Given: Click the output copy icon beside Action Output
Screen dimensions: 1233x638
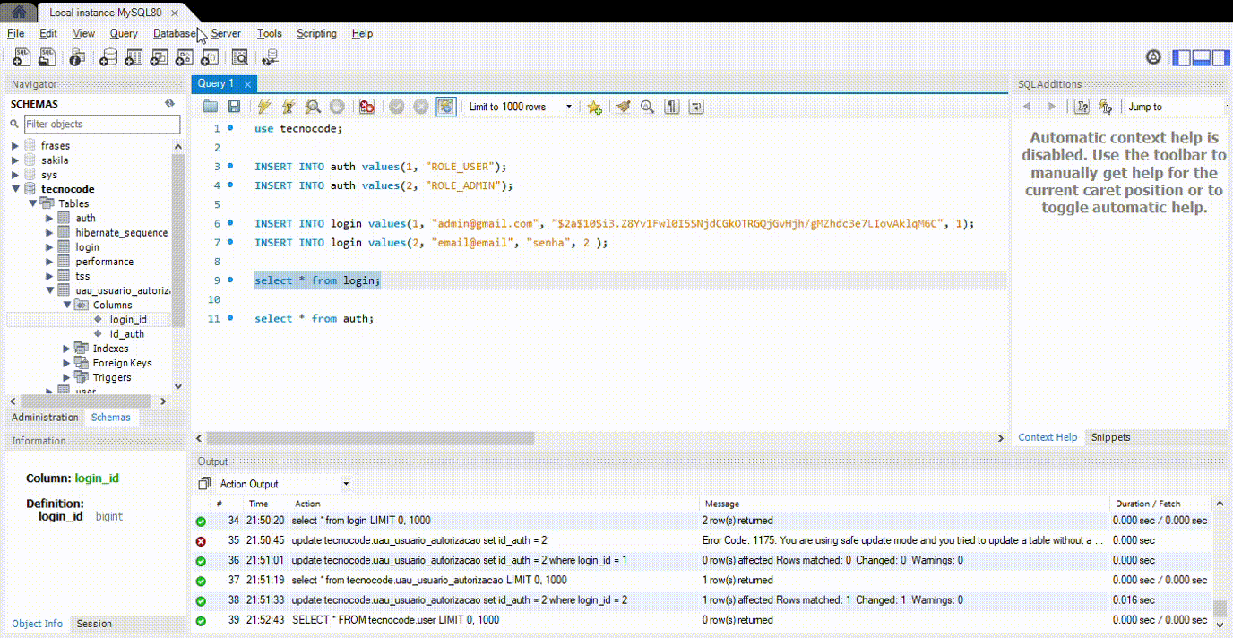Looking at the screenshot, I should click(x=204, y=484).
